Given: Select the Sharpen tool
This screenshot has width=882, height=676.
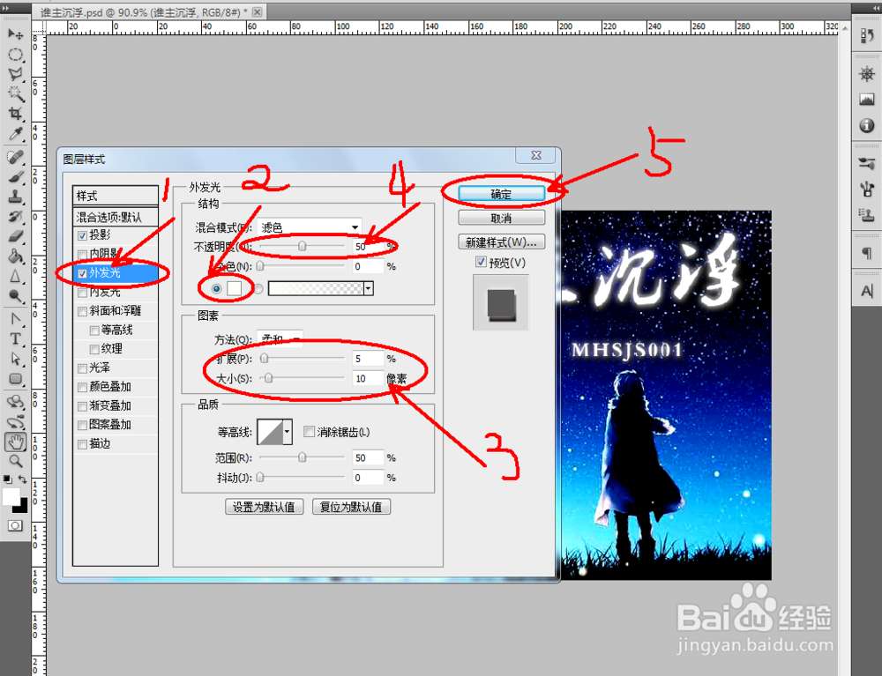Looking at the screenshot, I should pos(15,276).
